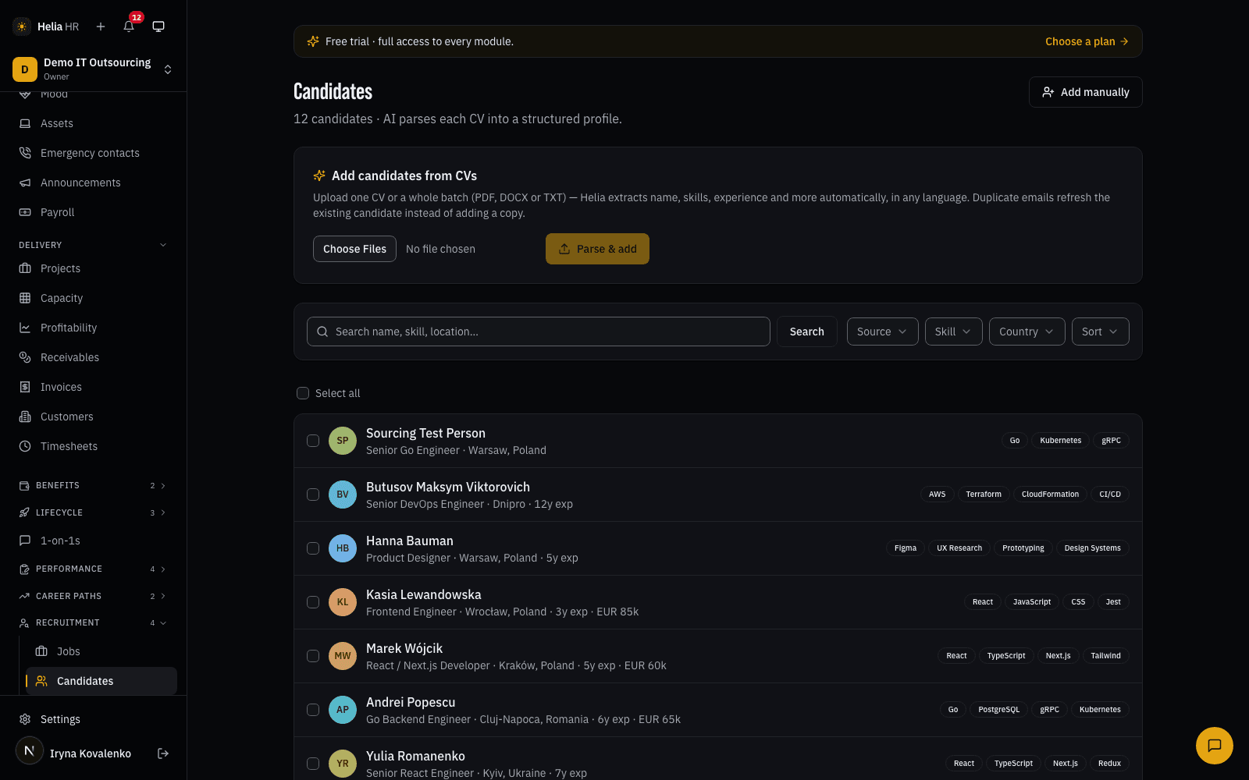This screenshot has height=780, width=1249.
Task: Go to Candidates in the sidebar
Action: (101, 681)
